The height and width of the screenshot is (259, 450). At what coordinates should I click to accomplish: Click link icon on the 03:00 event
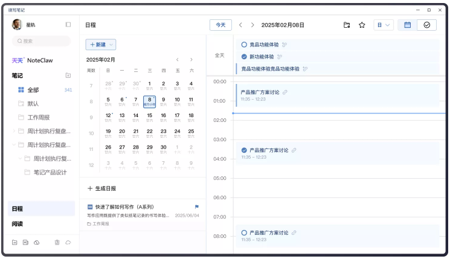click(x=294, y=150)
